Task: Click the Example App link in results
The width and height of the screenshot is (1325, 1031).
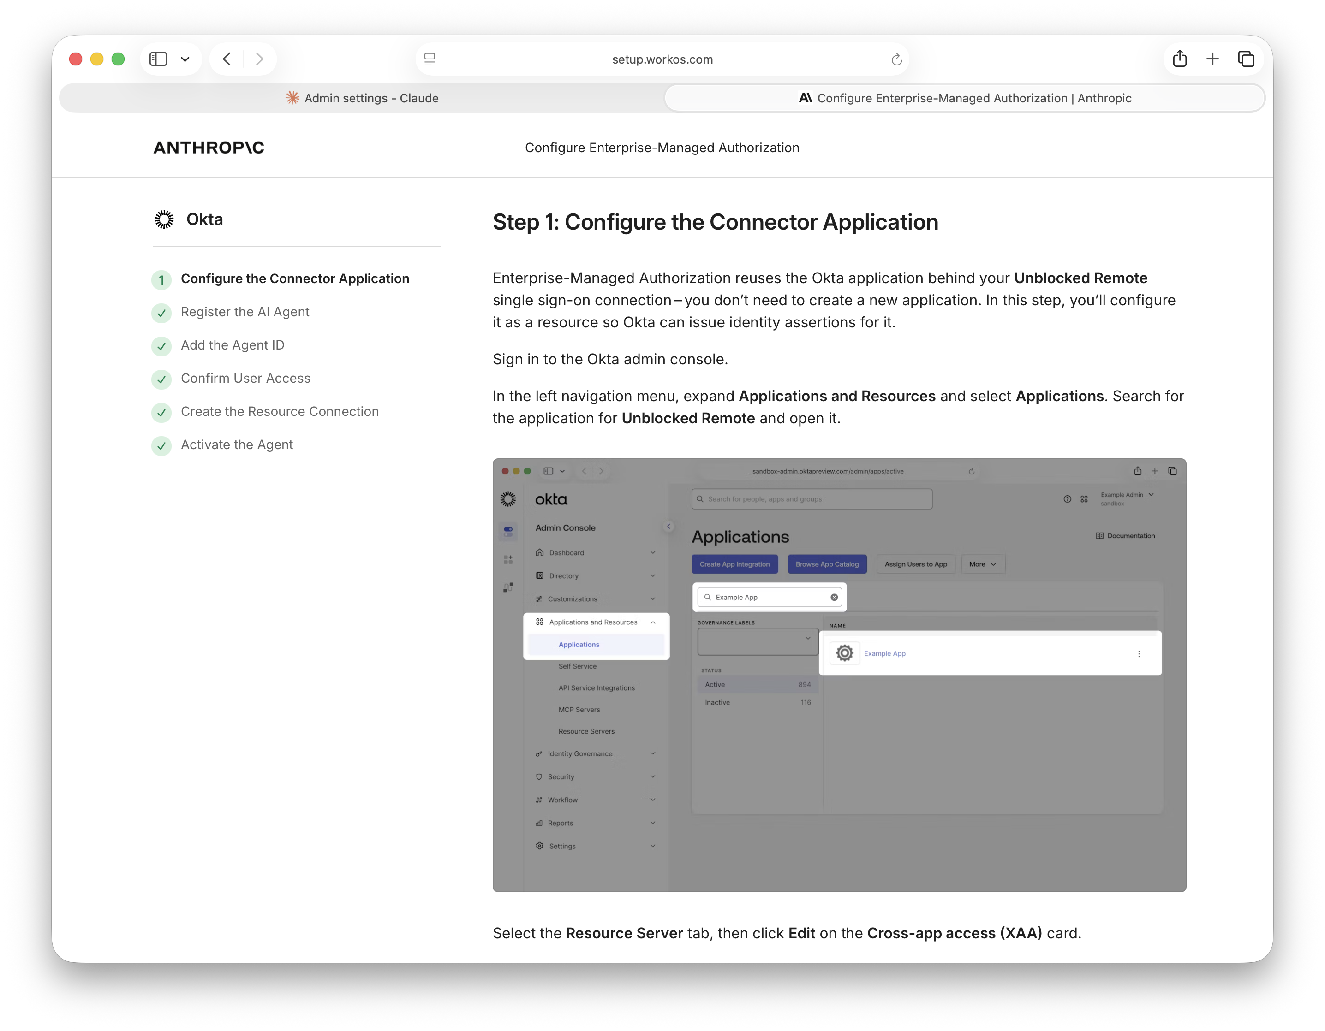Action: 884,653
